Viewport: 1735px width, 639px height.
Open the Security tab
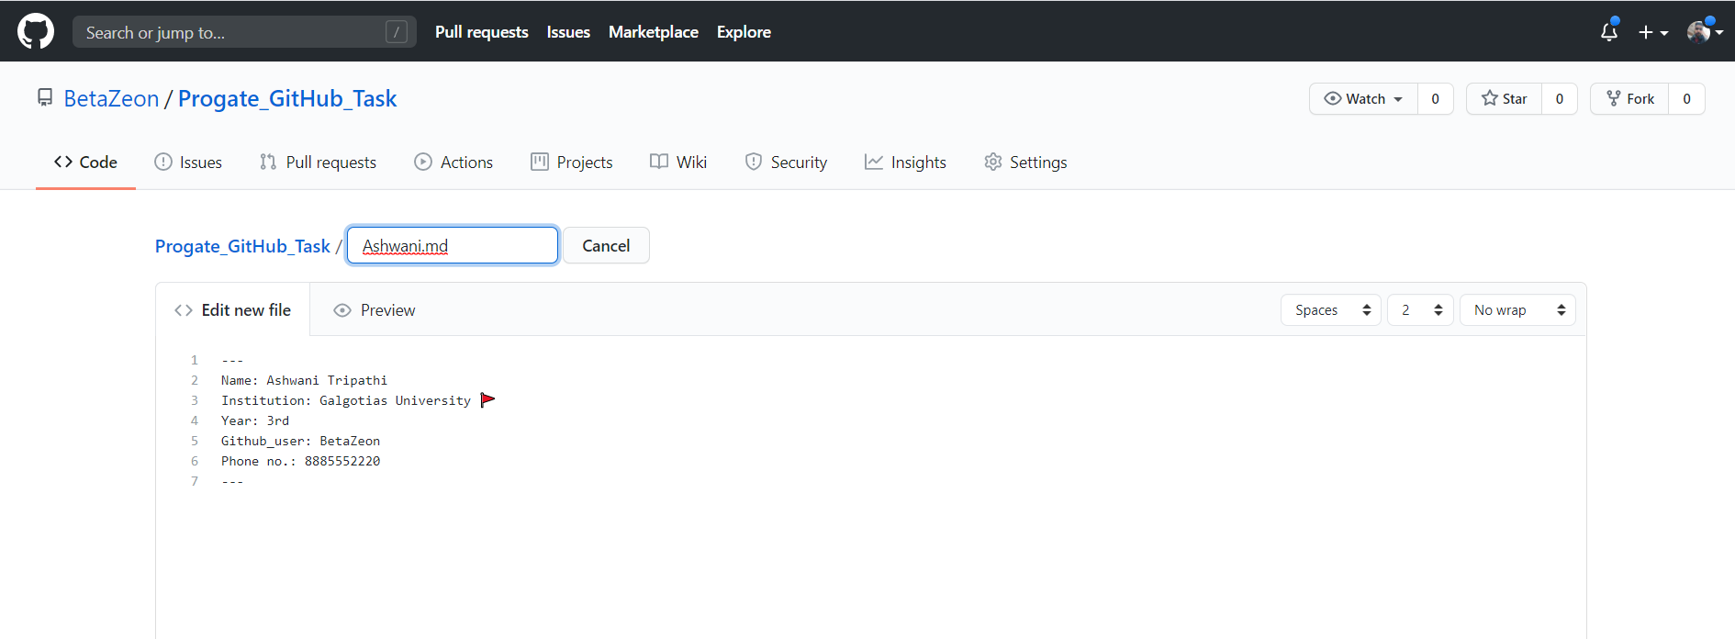[786, 162]
